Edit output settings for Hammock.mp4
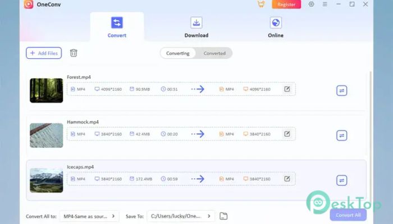The height and width of the screenshot is (224, 393). point(287,134)
